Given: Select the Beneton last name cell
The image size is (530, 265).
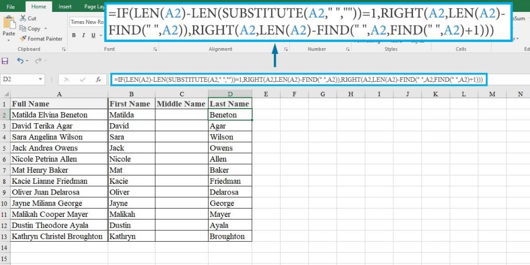Looking at the screenshot, I should tap(230, 114).
